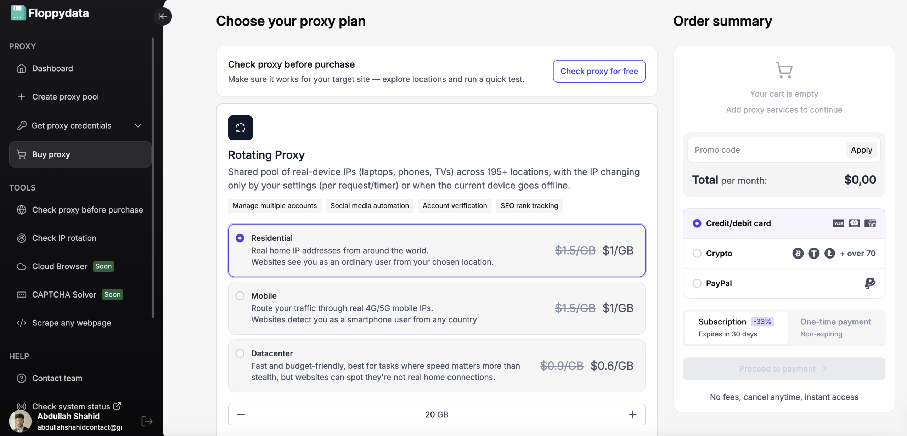Viewport: 907px width, 436px height.
Task: Click the Rotating Proxy icon
Action: pyautogui.click(x=240, y=128)
